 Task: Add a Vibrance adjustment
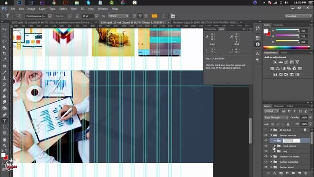[297, 62]
